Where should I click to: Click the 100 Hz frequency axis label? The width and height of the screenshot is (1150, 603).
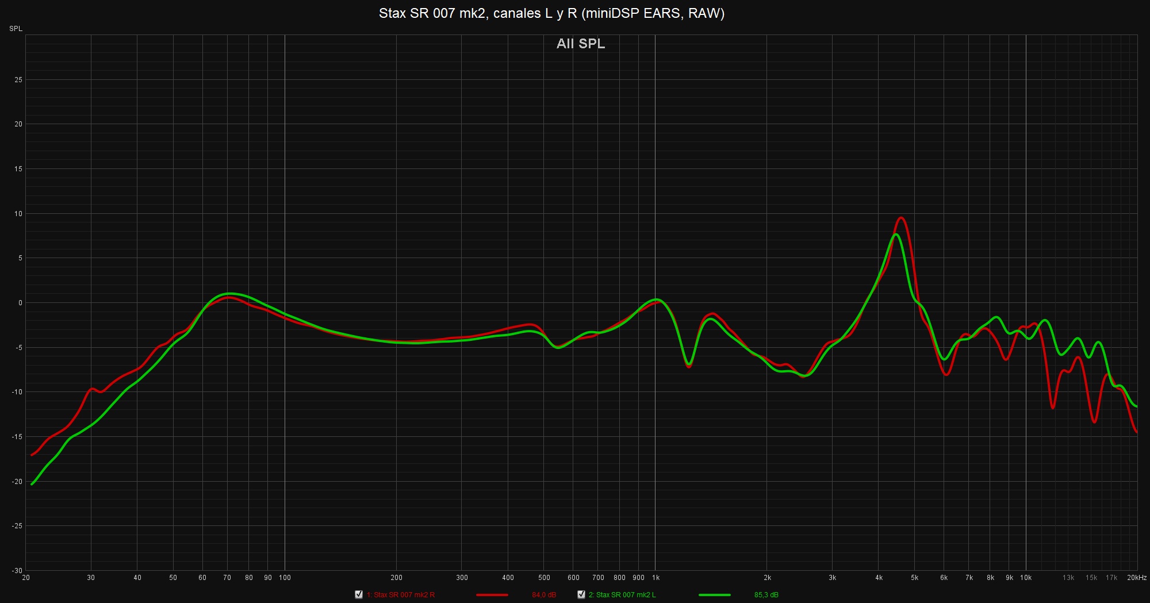pyautogui.click(x=285, y=578)
